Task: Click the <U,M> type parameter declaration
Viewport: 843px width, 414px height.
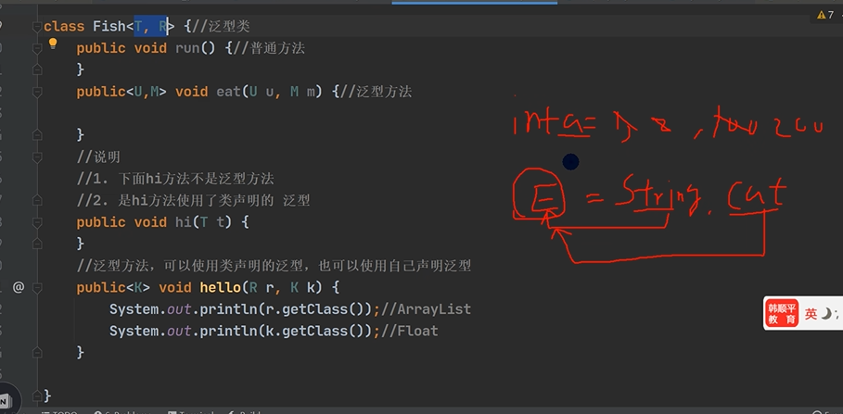Action: click(147, 92)
